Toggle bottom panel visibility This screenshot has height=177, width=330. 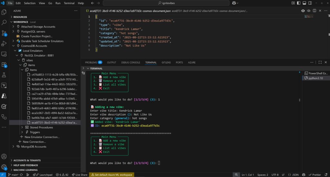click(304, 3)
